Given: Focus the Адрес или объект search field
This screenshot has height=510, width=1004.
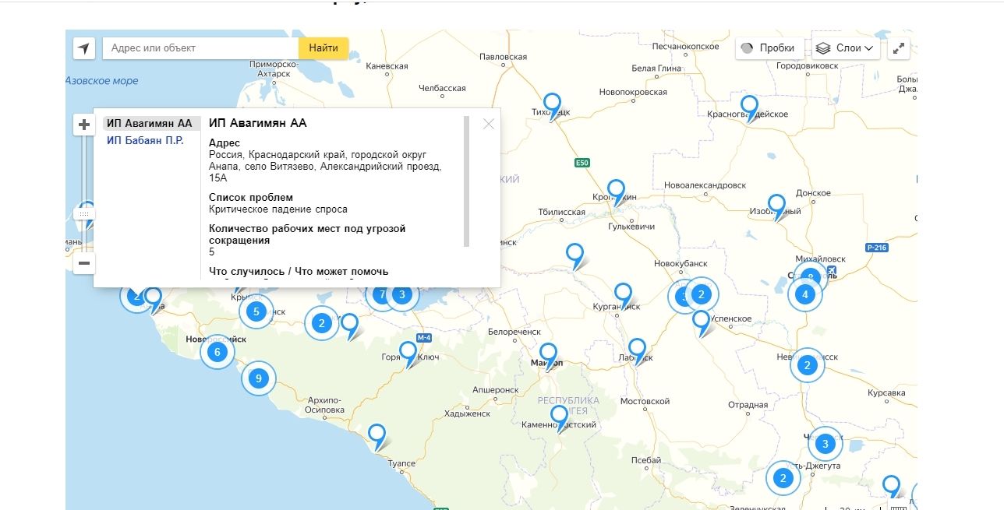Looking at the screenshot, I should (x=201, y=48).
